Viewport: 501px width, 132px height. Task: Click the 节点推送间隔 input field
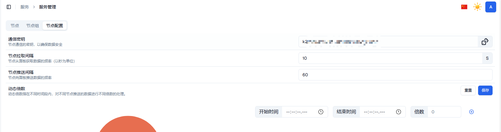(395, 75)
